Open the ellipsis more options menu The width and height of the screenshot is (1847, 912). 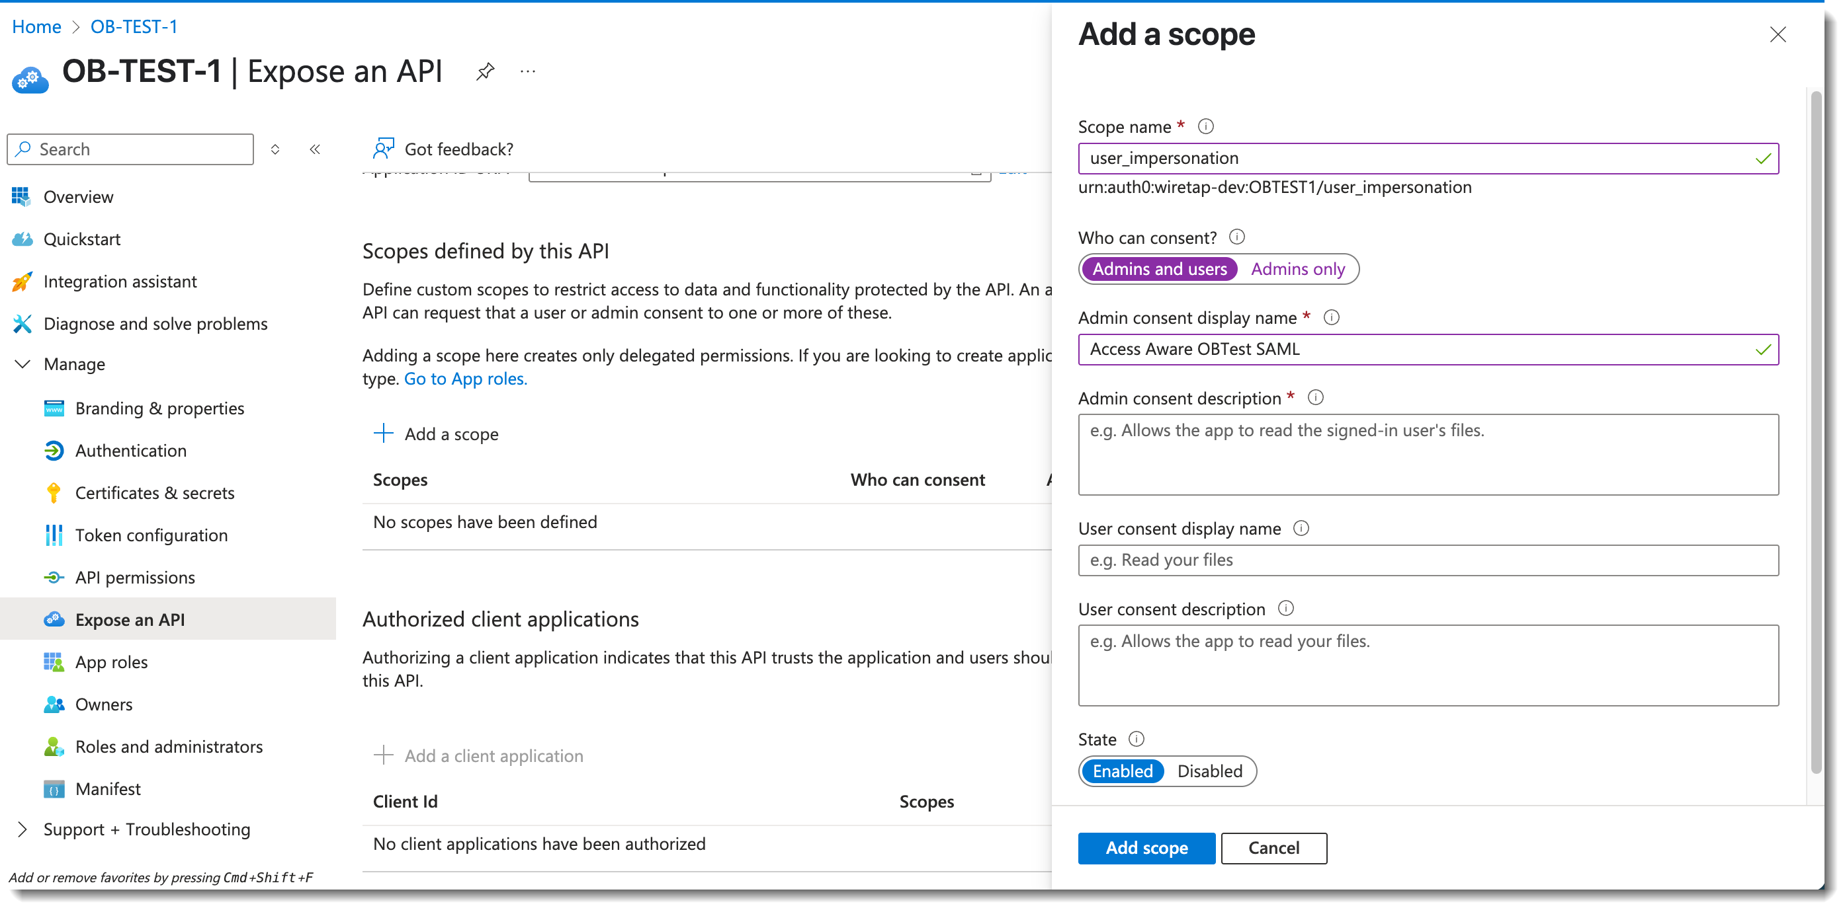pos(528,71)
